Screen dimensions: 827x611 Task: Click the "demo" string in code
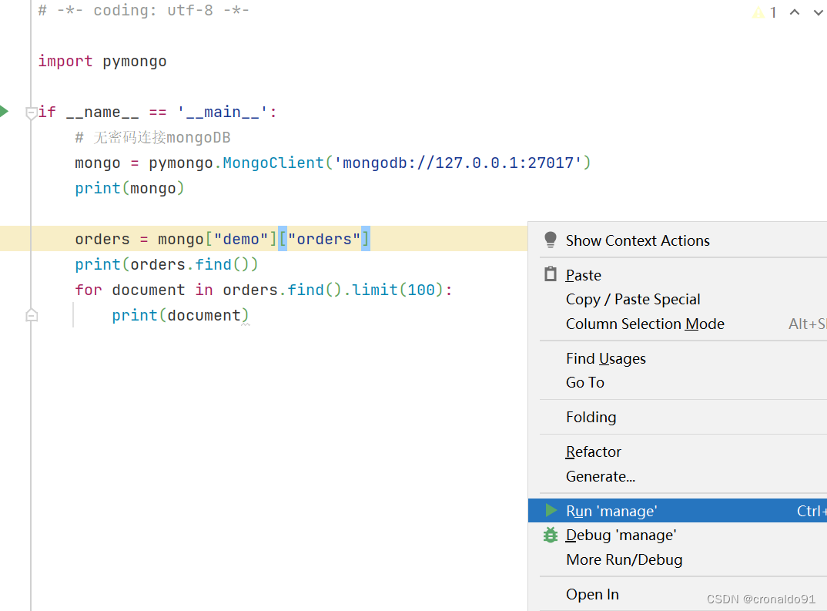tap(241, 239)
